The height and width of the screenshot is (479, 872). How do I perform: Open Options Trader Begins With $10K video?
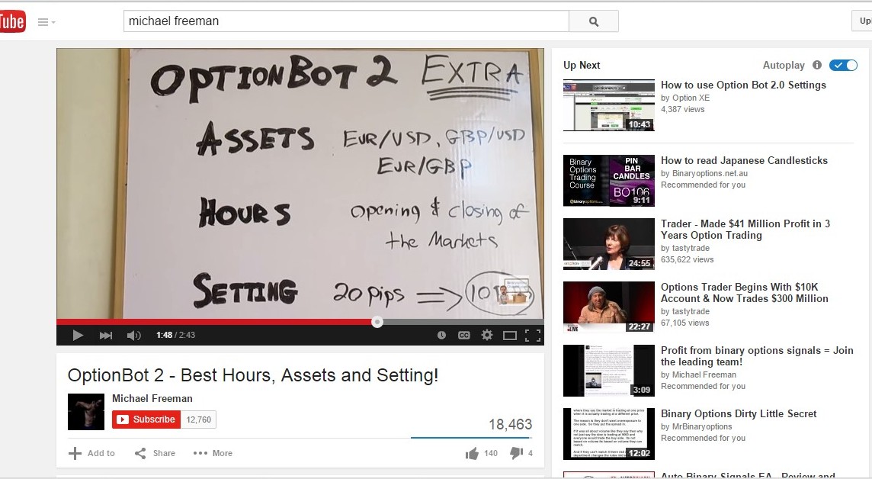[x=744, y=293]
